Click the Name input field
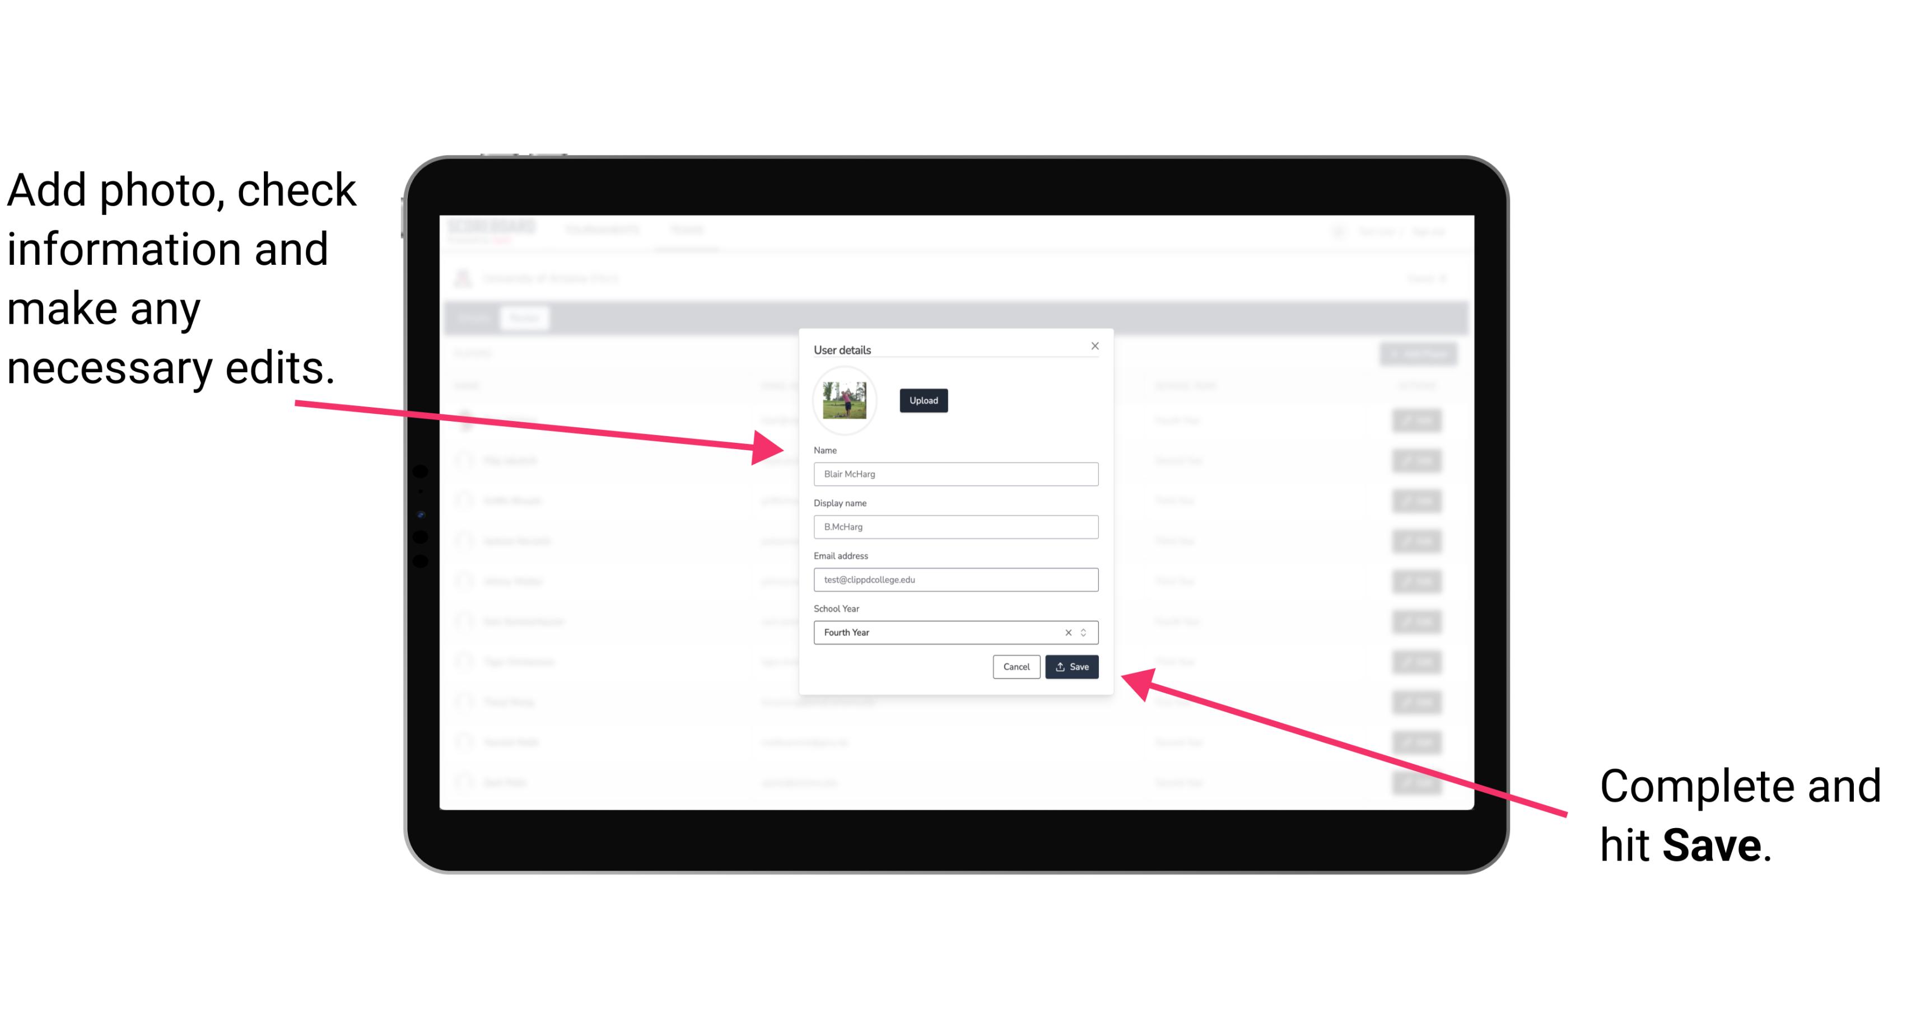This screenshot has width=1911, height=1028. 954,474
